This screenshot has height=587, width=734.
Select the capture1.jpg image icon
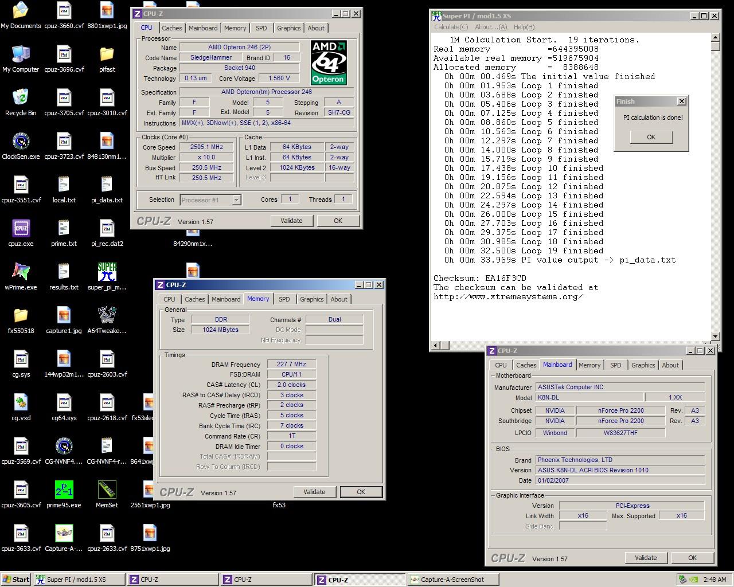64,315
